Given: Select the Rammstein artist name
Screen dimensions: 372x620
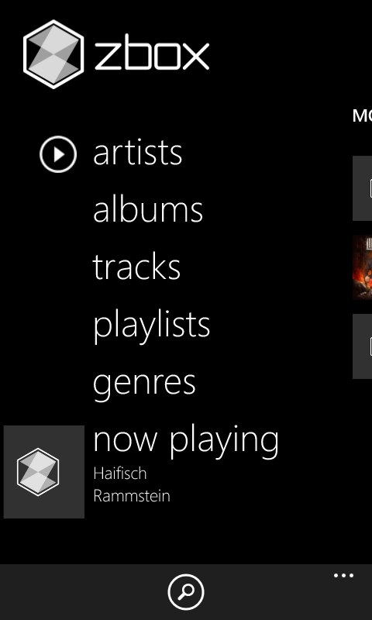Looking at the screenshot, I should pyautogui.click(x=132, y=495).
